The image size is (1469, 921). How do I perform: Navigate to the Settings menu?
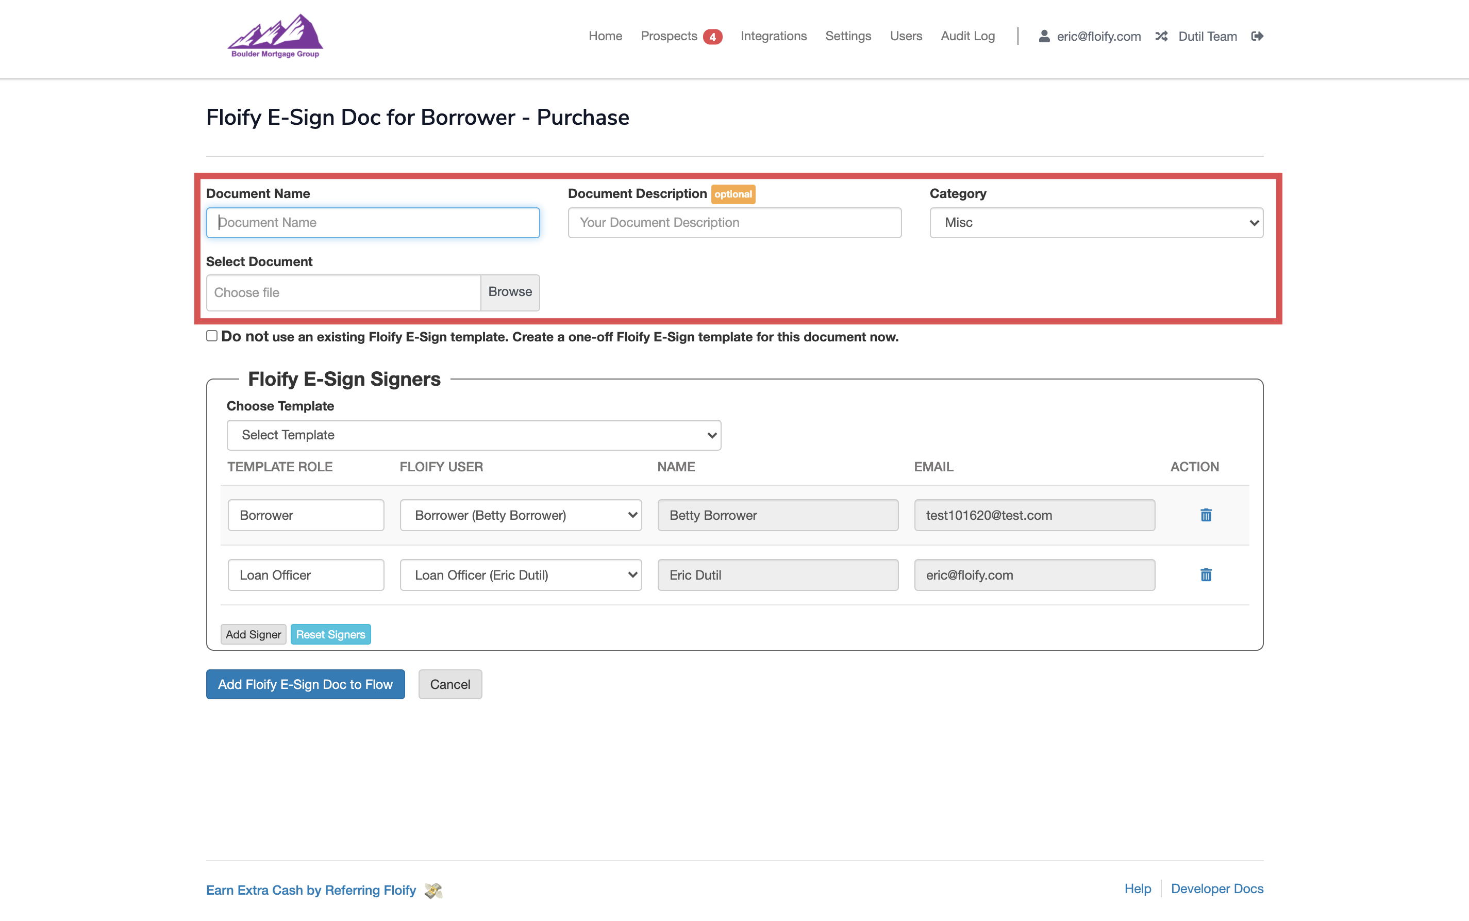(x=848, y=36)
